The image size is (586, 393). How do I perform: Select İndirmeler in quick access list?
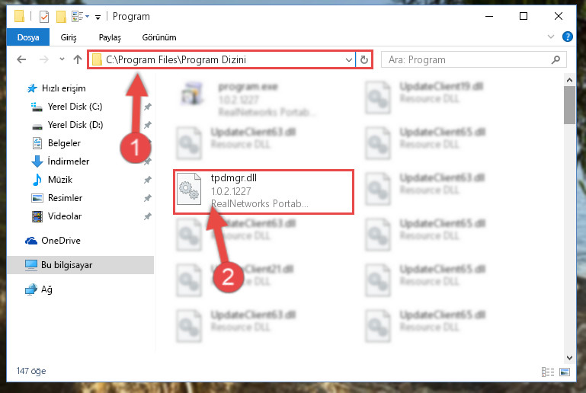click(68, 161)
